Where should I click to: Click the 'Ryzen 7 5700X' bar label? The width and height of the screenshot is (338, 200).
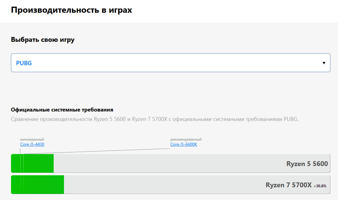tap(289, 185)
